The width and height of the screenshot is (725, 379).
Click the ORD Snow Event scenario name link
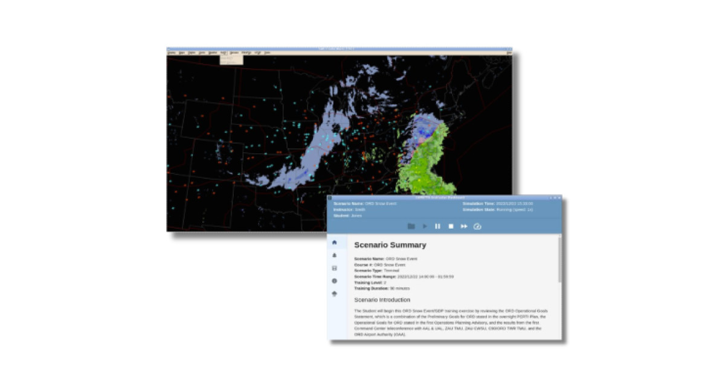coord(381,203)
